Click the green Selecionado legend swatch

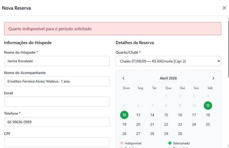170,143
